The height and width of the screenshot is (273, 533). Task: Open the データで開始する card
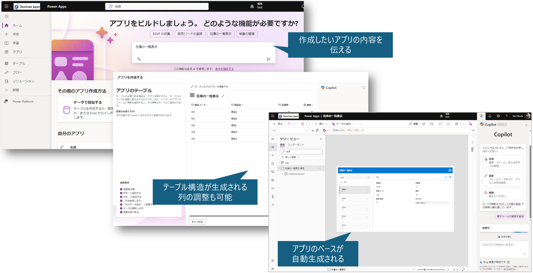86,110
